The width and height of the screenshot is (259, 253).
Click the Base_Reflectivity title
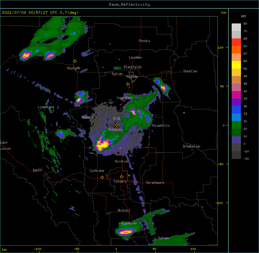[129, 5]
